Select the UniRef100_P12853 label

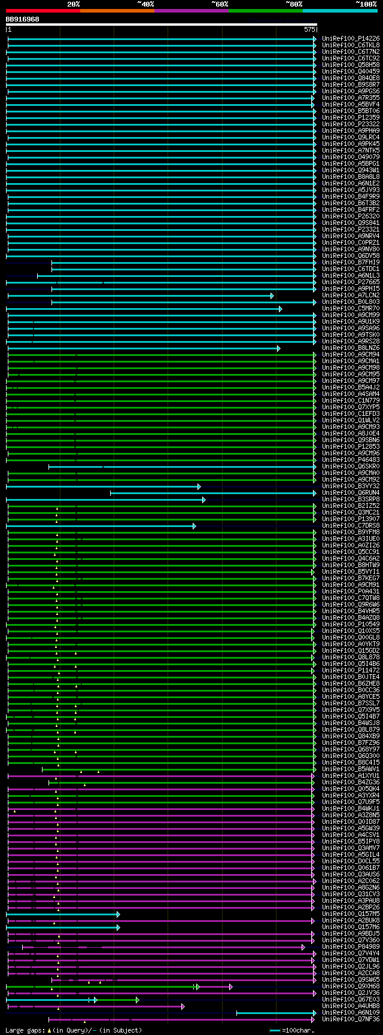pyautogui.click(x=351, y=447)
